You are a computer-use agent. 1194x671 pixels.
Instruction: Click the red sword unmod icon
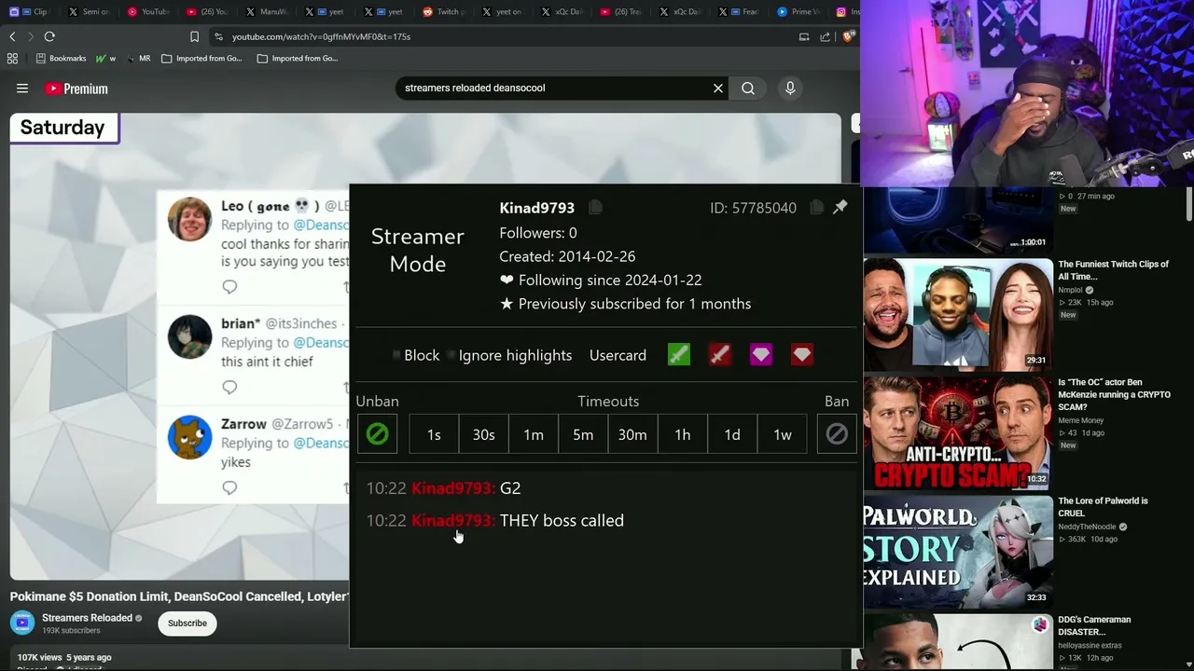(720, 355)
